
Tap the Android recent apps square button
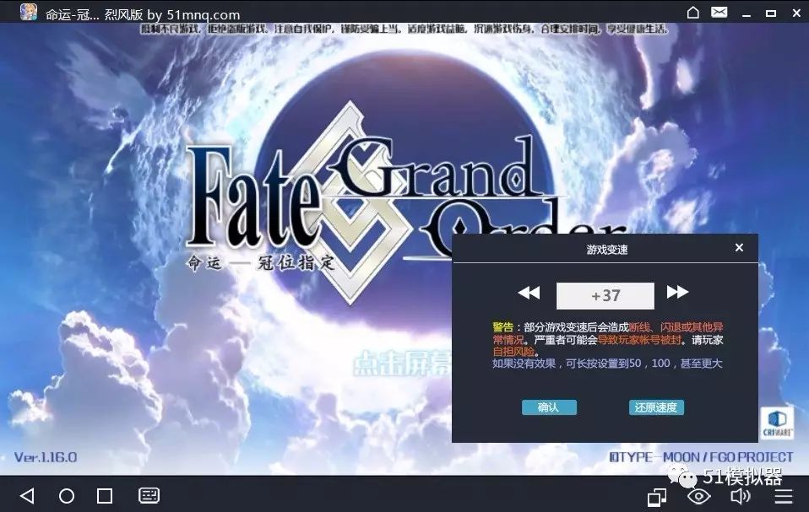click(105, 496)
